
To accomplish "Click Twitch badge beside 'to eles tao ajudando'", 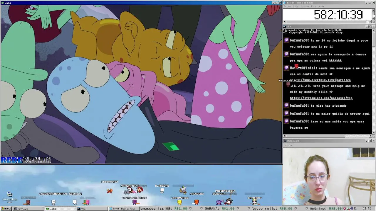I will 286,105.
